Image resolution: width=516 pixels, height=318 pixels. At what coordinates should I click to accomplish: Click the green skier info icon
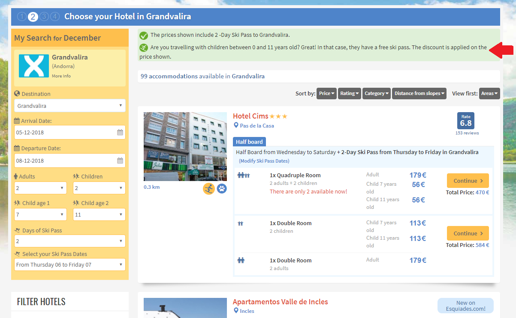[x=144, y=48]
